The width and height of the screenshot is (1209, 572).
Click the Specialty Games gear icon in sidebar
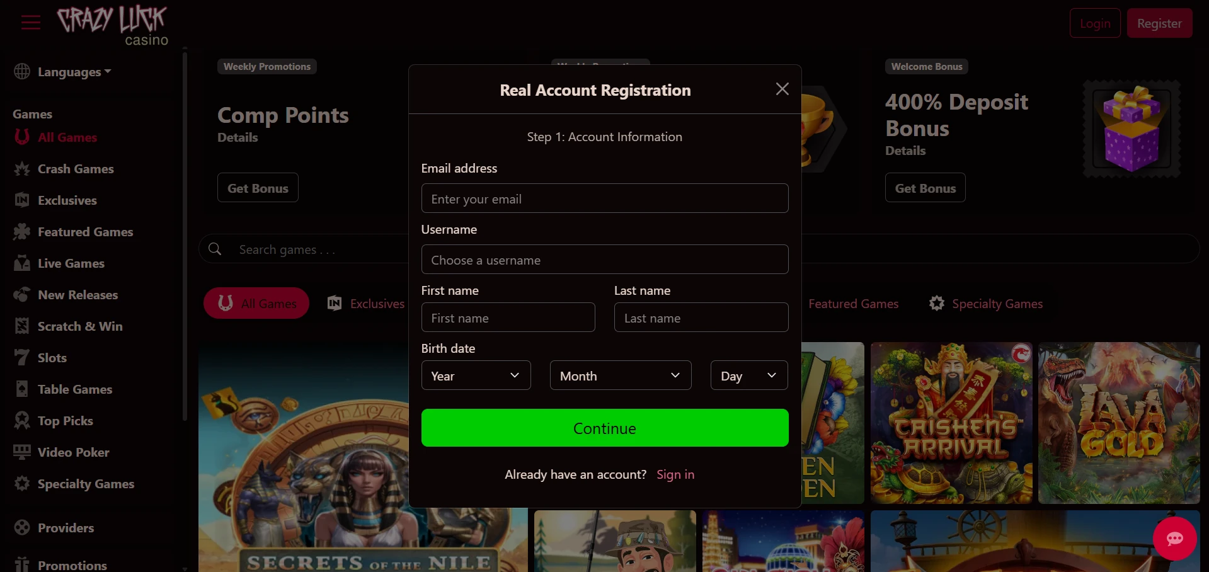(22, 484)
